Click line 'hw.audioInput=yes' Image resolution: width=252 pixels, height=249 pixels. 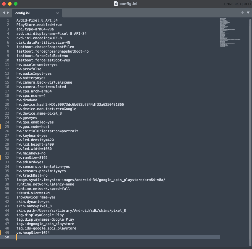point(34,74)
